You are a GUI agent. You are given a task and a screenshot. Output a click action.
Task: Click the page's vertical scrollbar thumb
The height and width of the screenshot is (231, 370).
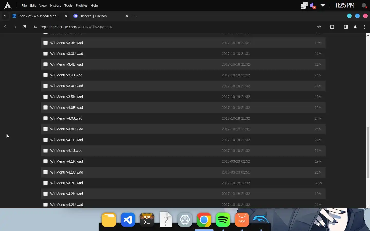coord(368,152)
